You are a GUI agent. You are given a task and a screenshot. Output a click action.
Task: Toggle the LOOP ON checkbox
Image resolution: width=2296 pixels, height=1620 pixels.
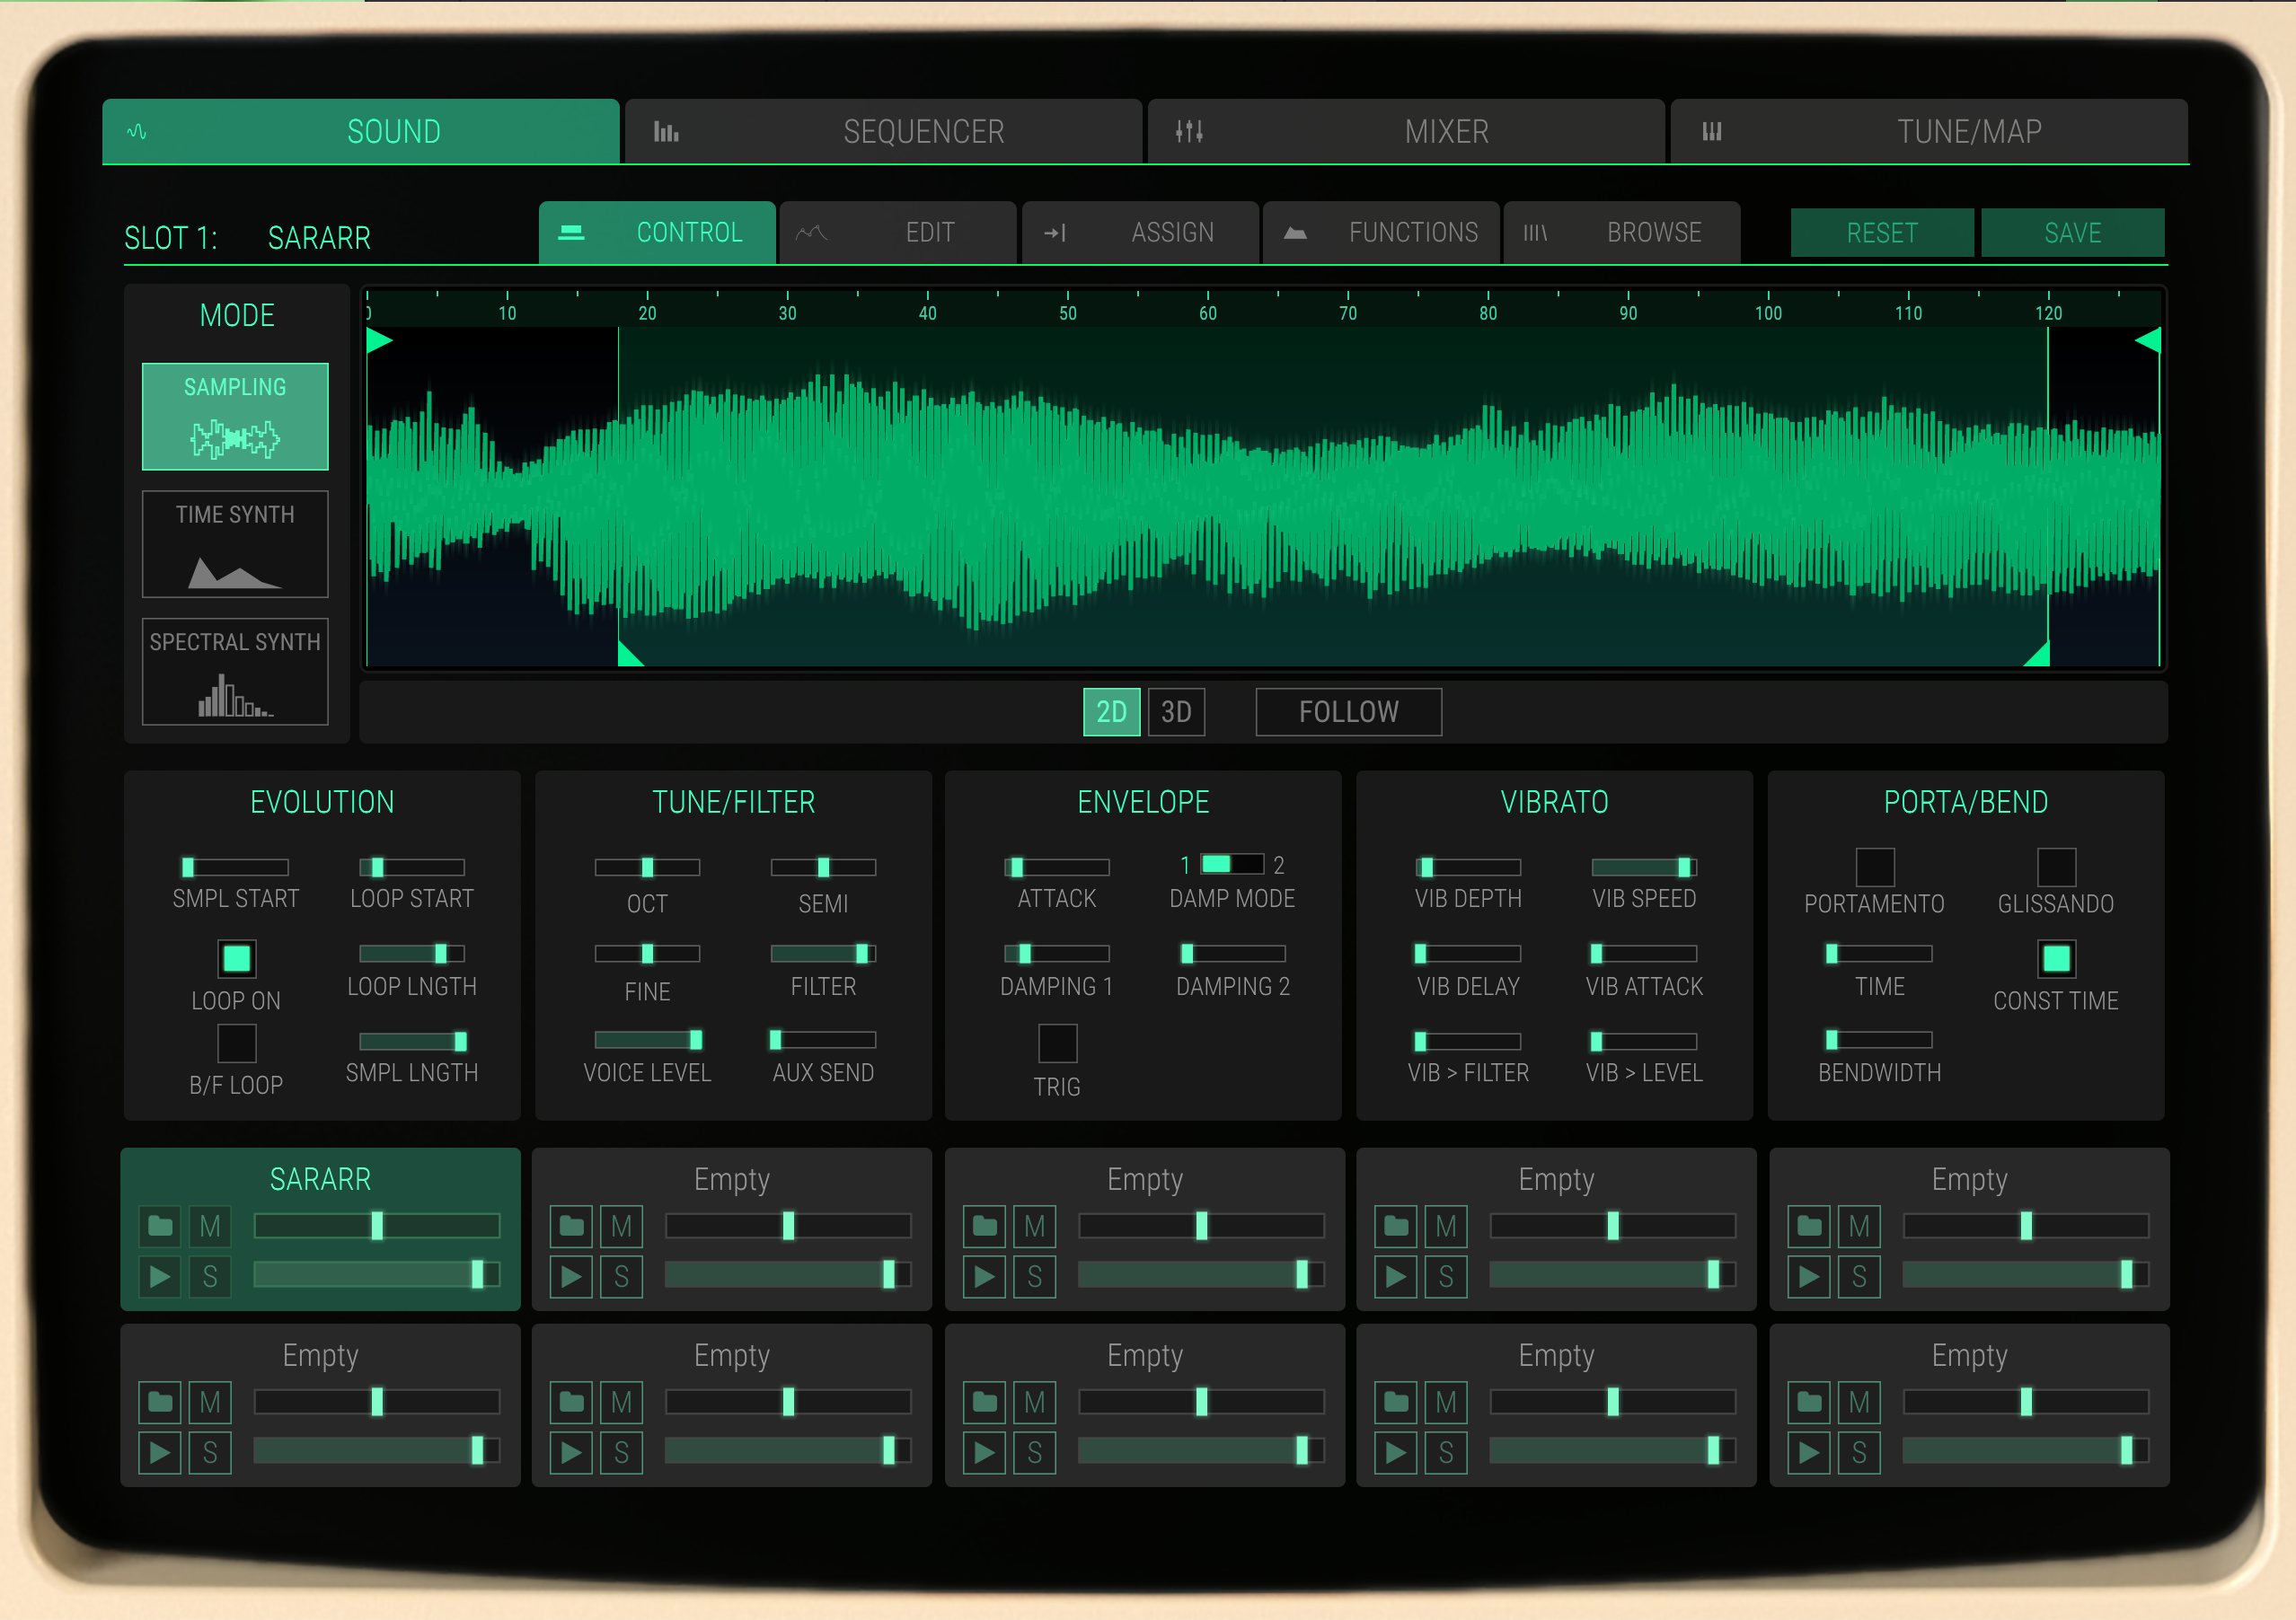(x=237, y=958)
